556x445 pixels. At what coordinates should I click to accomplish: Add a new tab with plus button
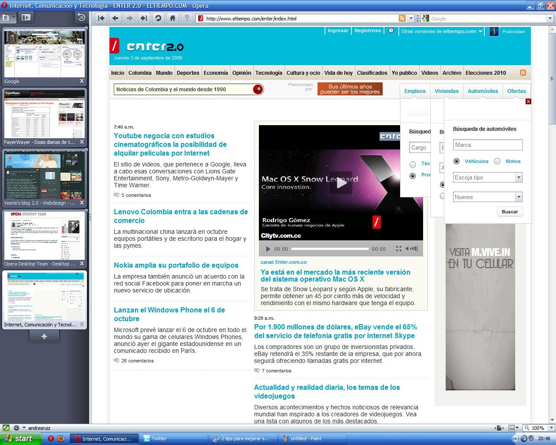44,336
